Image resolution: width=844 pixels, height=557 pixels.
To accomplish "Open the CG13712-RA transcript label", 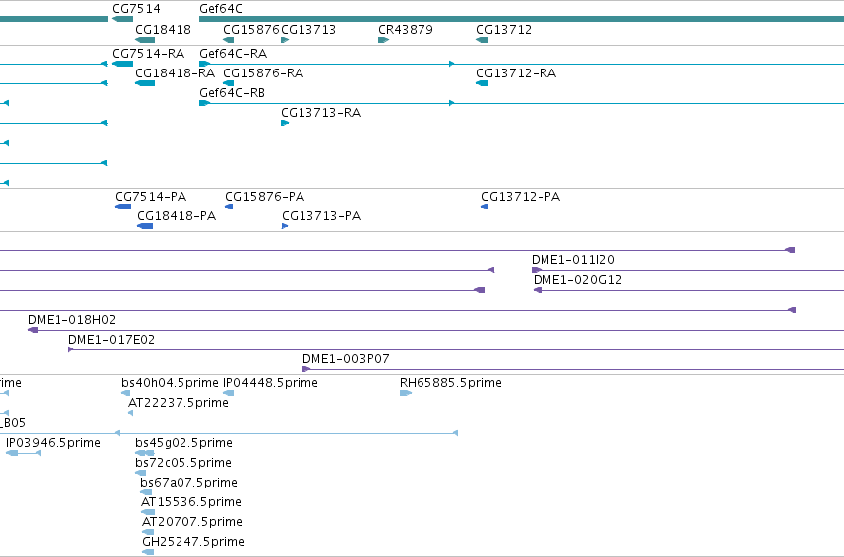I will click(516, 73).
